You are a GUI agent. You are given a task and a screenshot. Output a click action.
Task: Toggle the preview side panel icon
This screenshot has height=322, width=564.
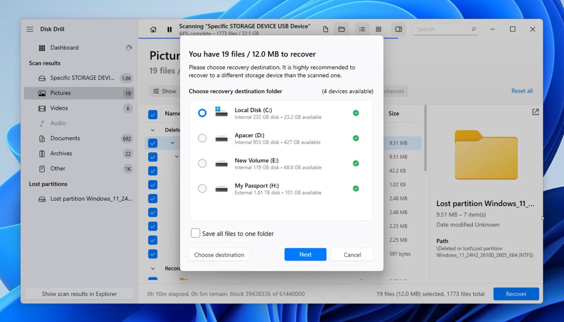398,29
